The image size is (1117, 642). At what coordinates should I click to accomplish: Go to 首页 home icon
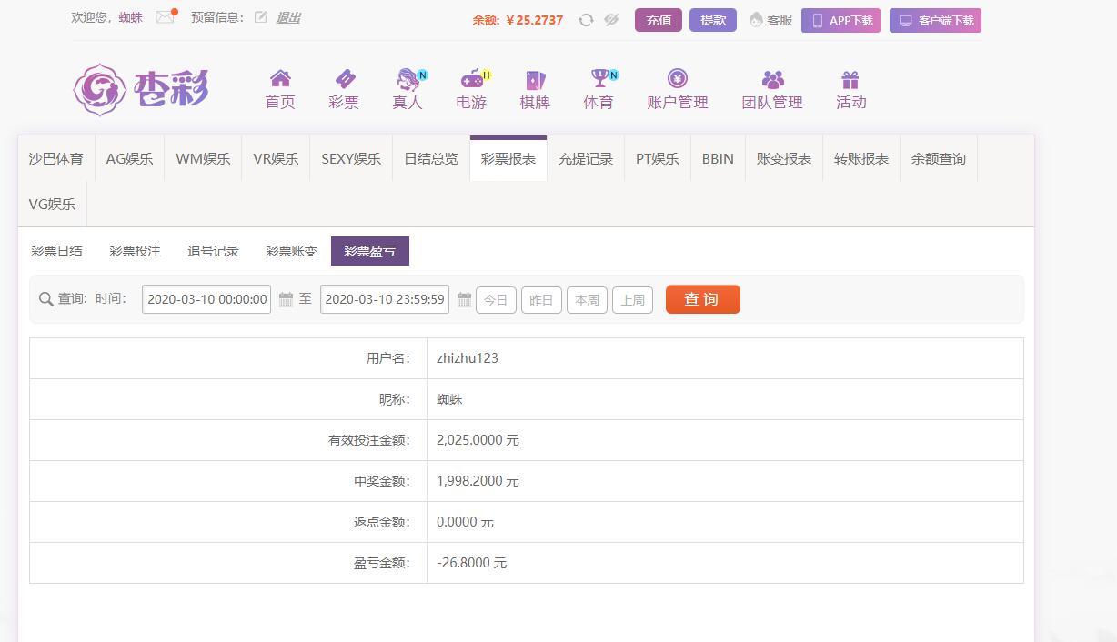(280, 79)
